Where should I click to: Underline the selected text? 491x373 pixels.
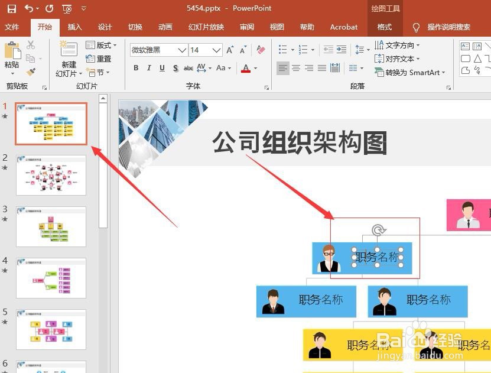click(x=162, y=68)
